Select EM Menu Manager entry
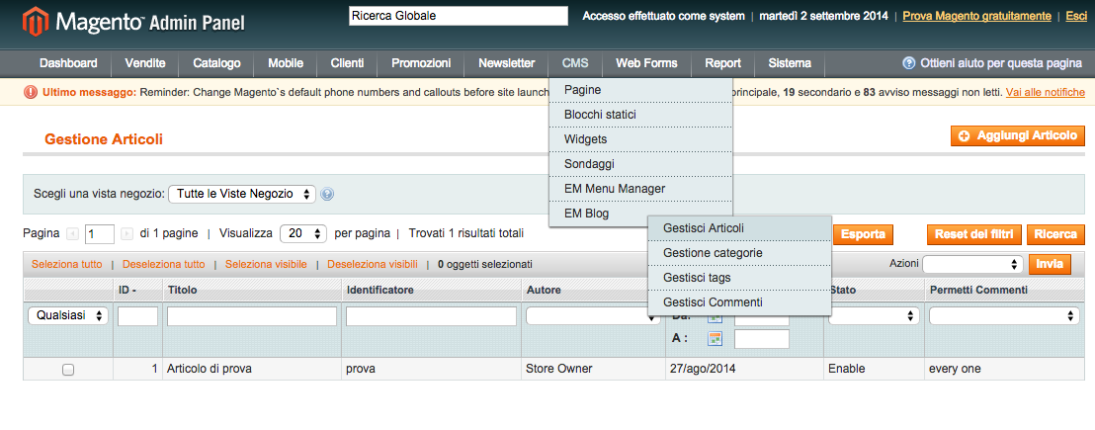The height and width of the screenshot is (430, 1095). (640, 189)
